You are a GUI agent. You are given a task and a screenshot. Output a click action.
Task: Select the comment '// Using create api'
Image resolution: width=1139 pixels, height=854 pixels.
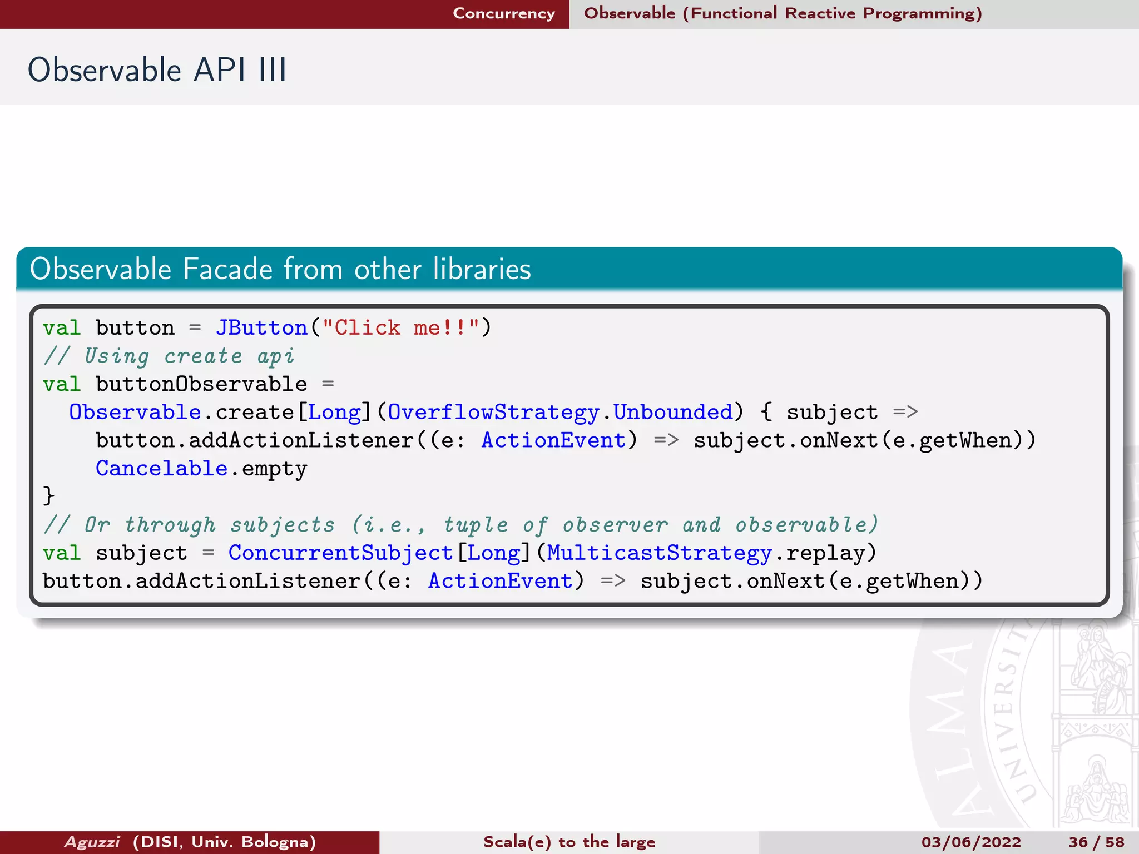pos(169,356)
